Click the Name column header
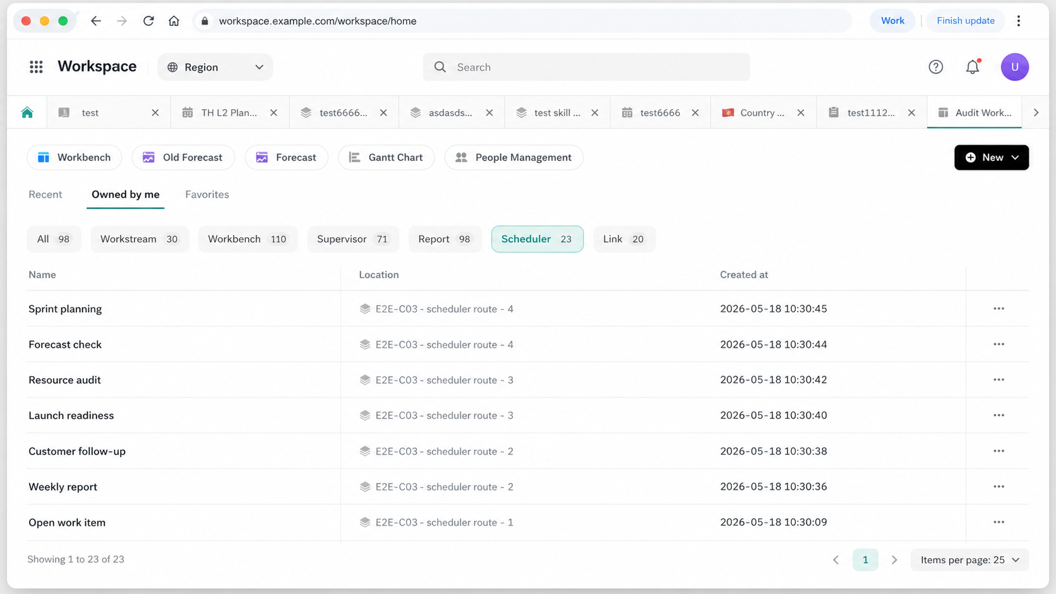Image resolution: width=1056 pixels, height=594 pixels. [x=42, y=275]
